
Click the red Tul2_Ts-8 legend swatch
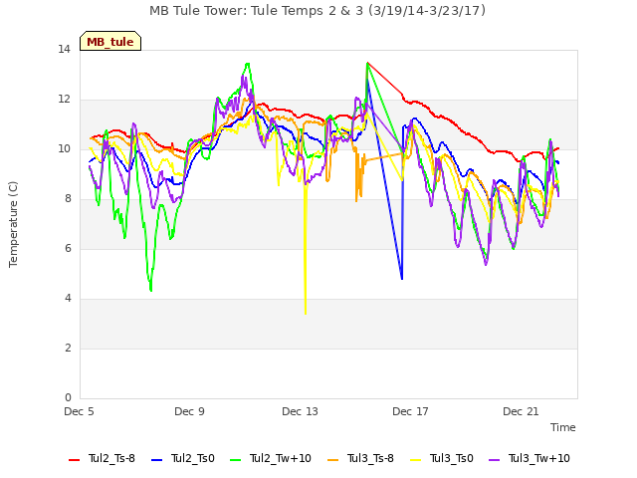tap(75, 460)
